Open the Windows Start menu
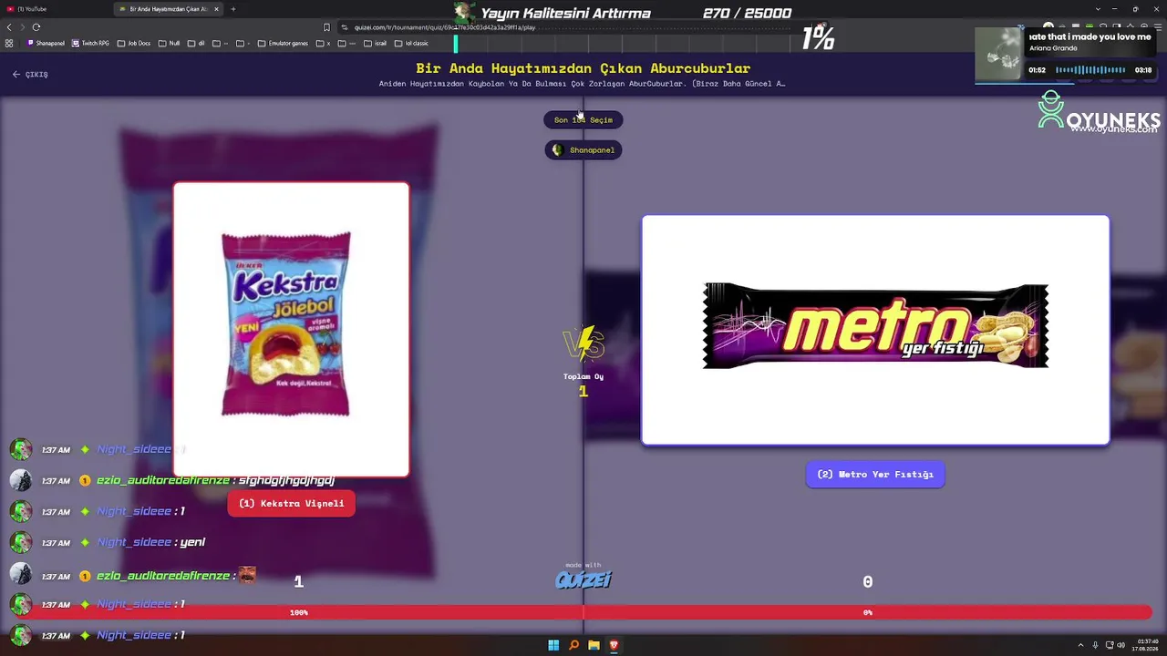Screen dimensions: 1167x656 [x=553, y=645]
